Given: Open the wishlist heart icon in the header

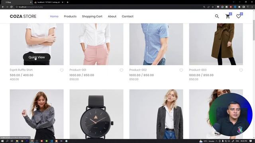Looking at the screenshot, I should (238, 16).
